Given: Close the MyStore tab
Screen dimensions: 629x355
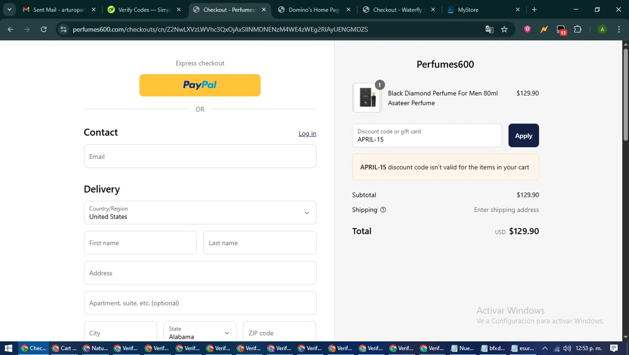Looking at the screenshot, I should [518, 10].
